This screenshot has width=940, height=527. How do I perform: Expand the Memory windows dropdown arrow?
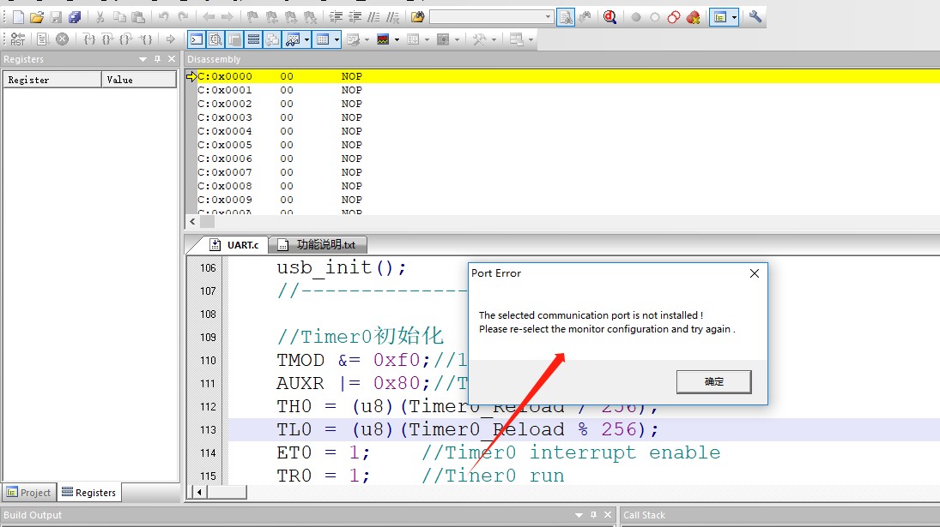coord(337,39)
